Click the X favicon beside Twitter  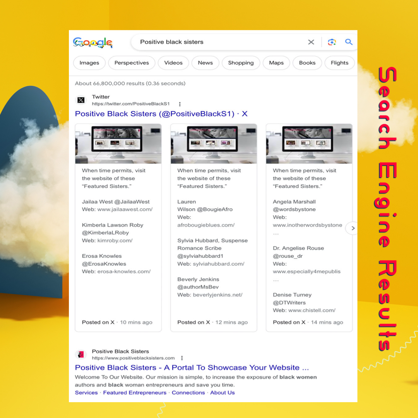[x=81, y=100]
